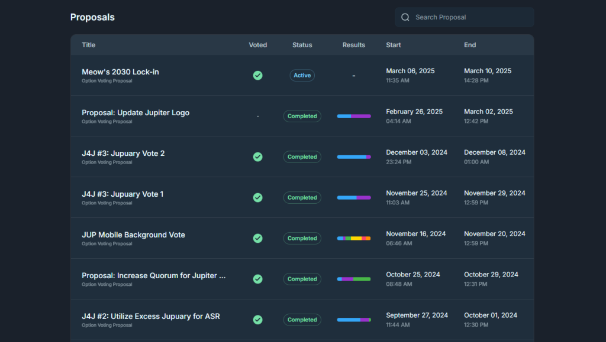Sort proposals by the Start column header
Viewport: 606px width, 342px height.
tap(393, 45)
